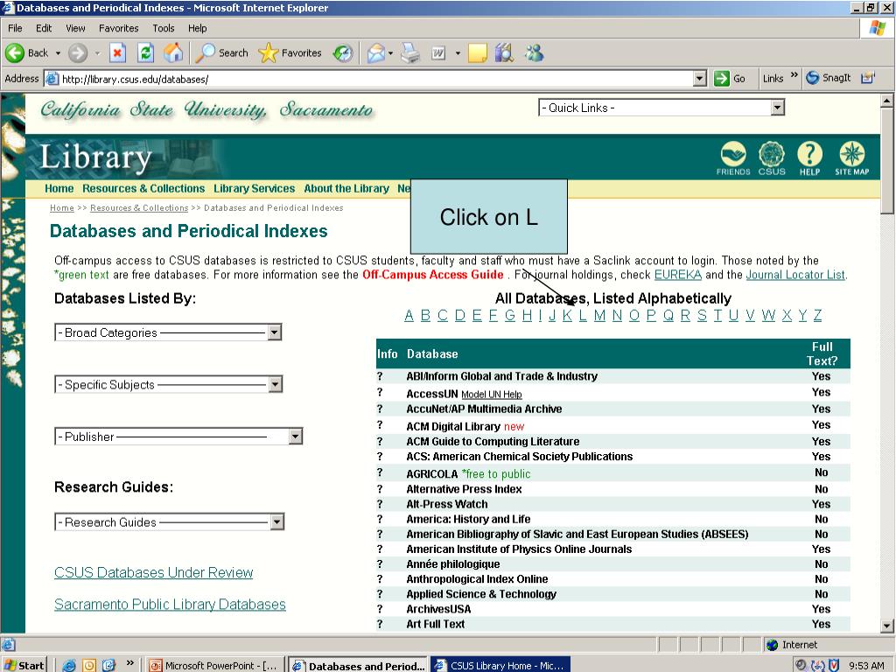The image size is (896, 672).
Task: Click the Refresh page icon
Action: coord(146,53)
